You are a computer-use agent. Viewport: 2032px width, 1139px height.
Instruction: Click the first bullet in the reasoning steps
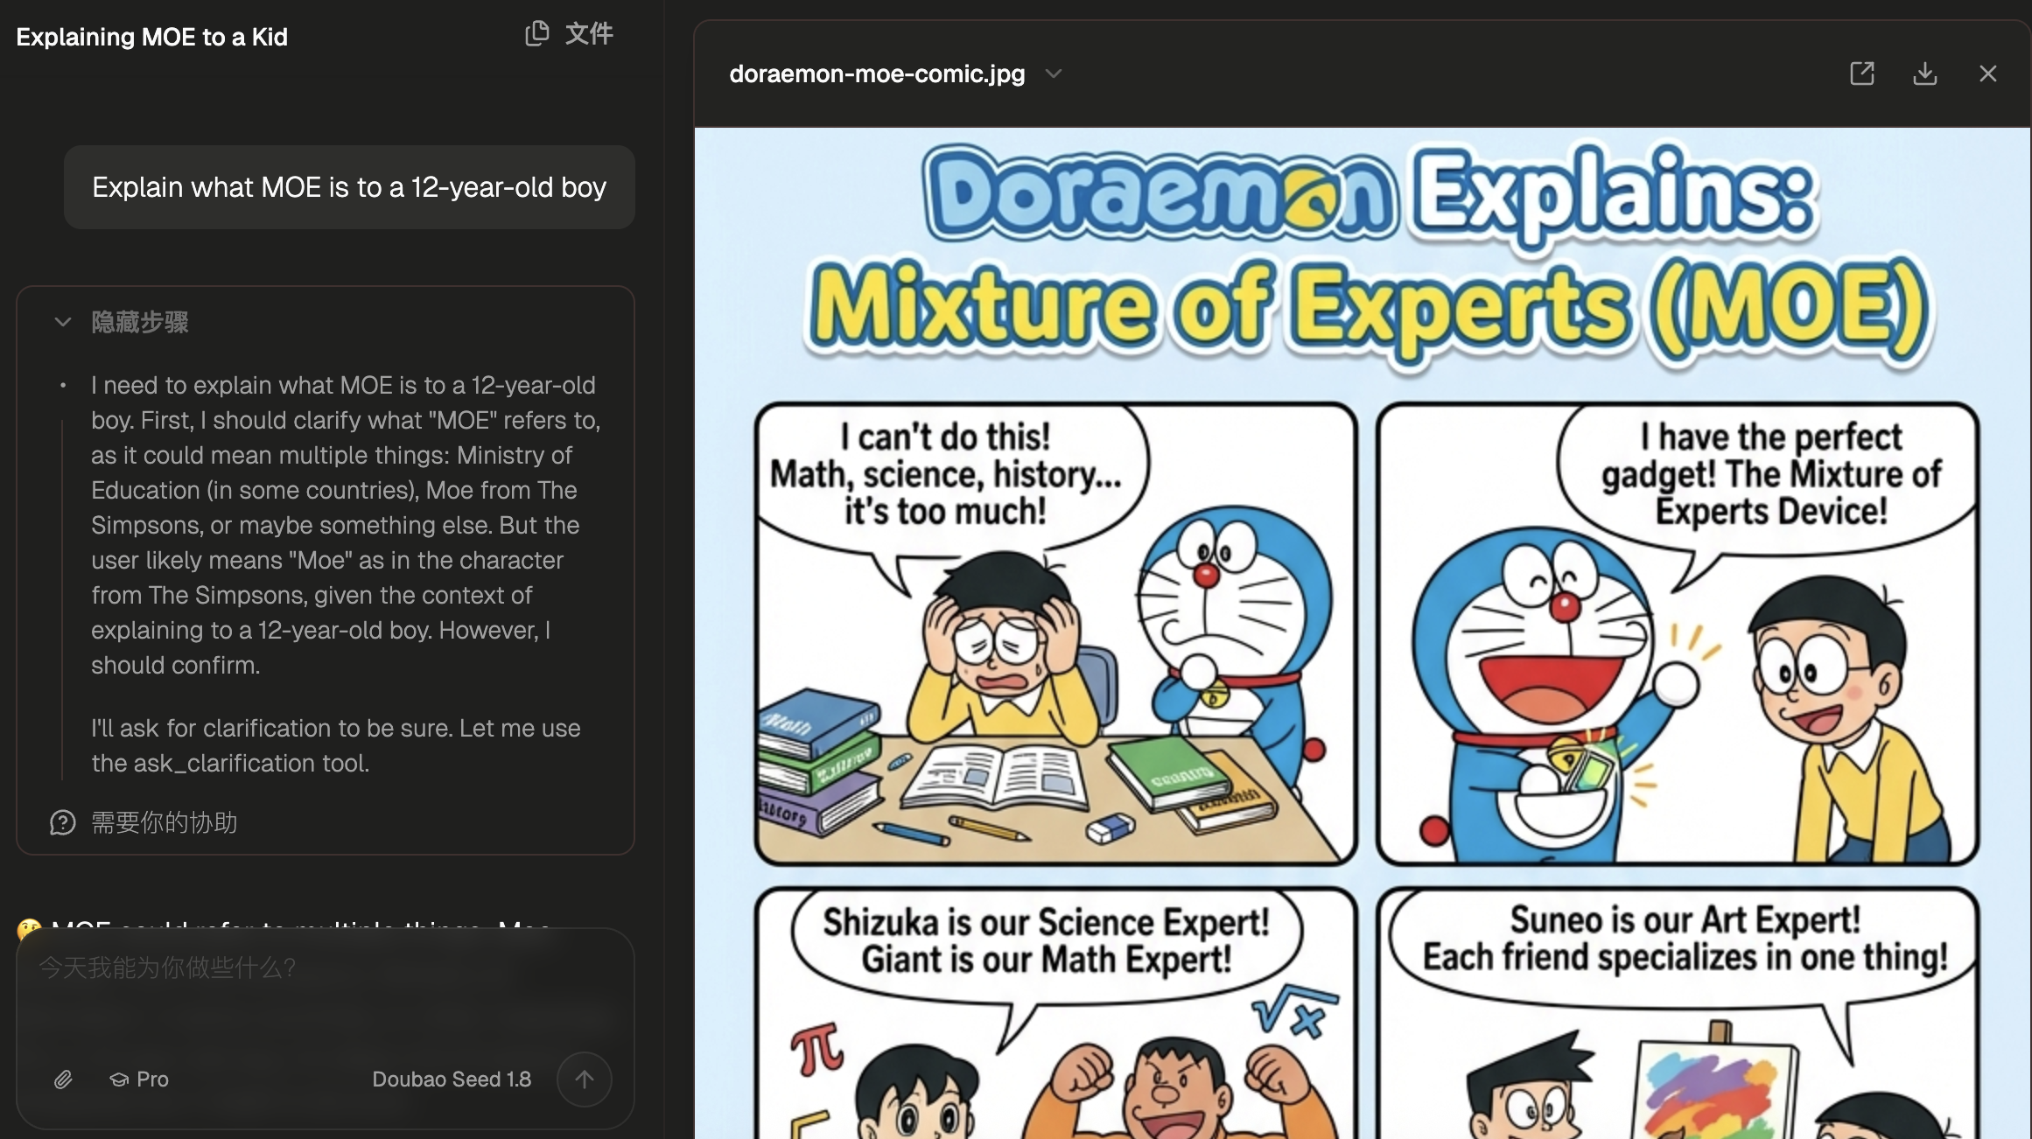344,525
